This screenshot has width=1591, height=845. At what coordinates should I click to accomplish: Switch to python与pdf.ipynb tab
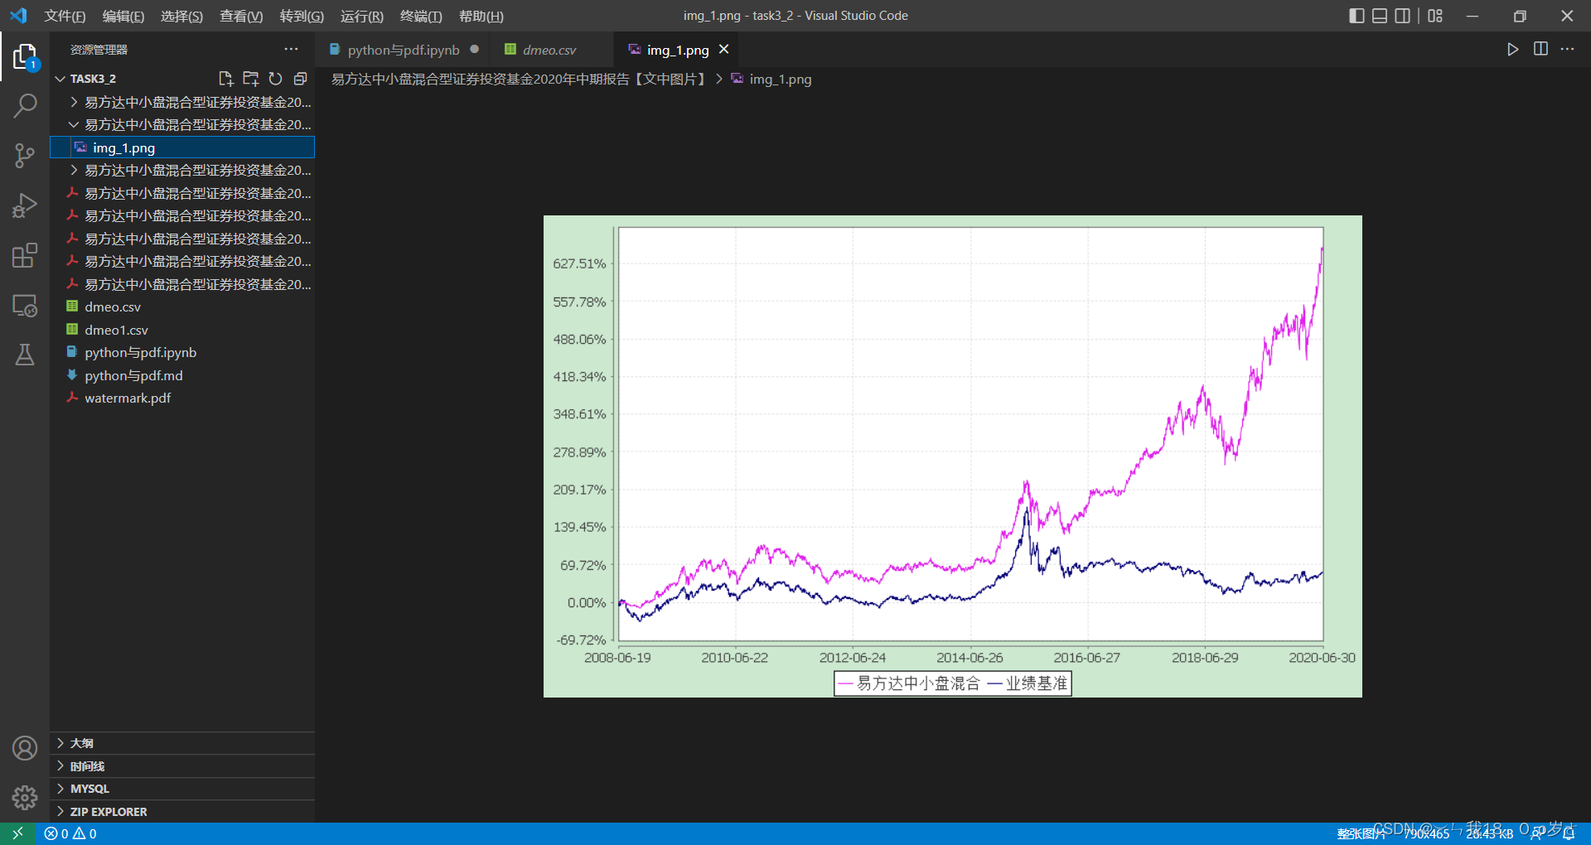pos(404,50)
